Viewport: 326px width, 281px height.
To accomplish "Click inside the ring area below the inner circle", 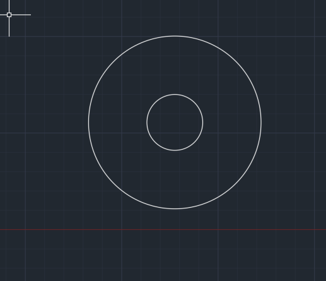I will point(175,179).
